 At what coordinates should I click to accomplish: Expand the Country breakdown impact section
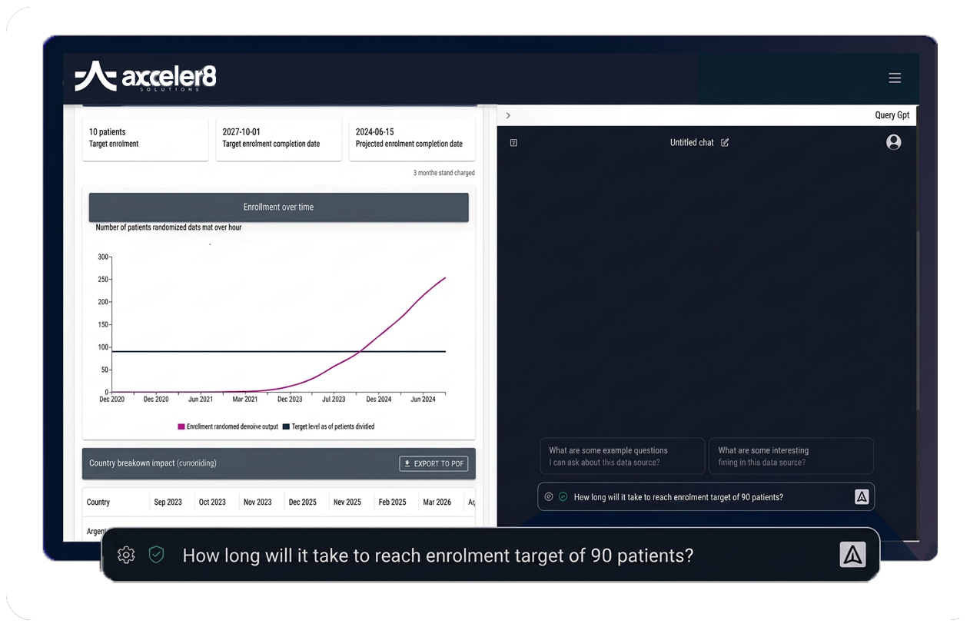tap(153, 463)
